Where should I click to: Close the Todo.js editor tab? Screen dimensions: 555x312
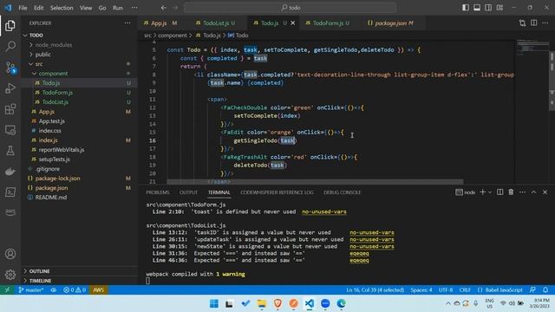click(293, 23)
